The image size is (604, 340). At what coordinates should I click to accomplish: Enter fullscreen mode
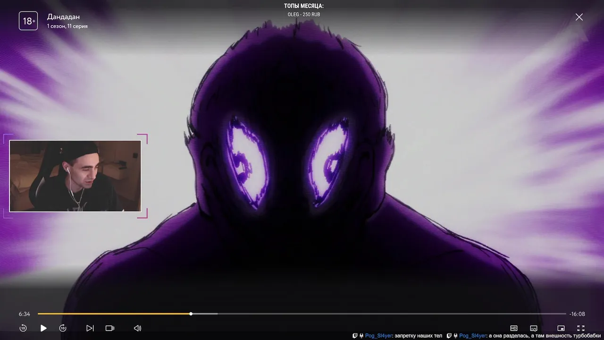[x=581, y=328]
